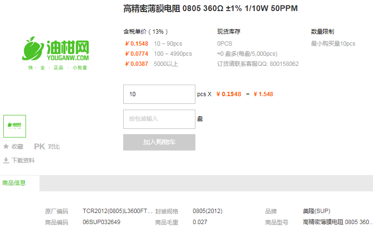Click the 100 ~ 4990pcs quantity range text
The height and width of the screenshot is (226, 373).
click(173, 54)
